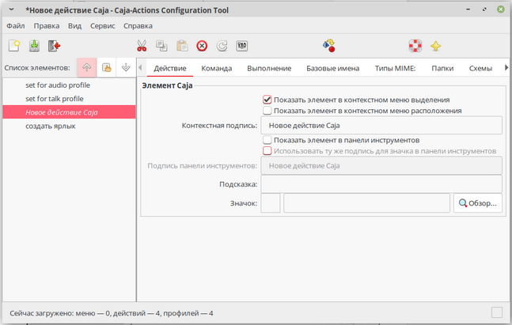The image size is (512, 325).
Task: Click the new action toolbar icon
Action: coord(13,47)
